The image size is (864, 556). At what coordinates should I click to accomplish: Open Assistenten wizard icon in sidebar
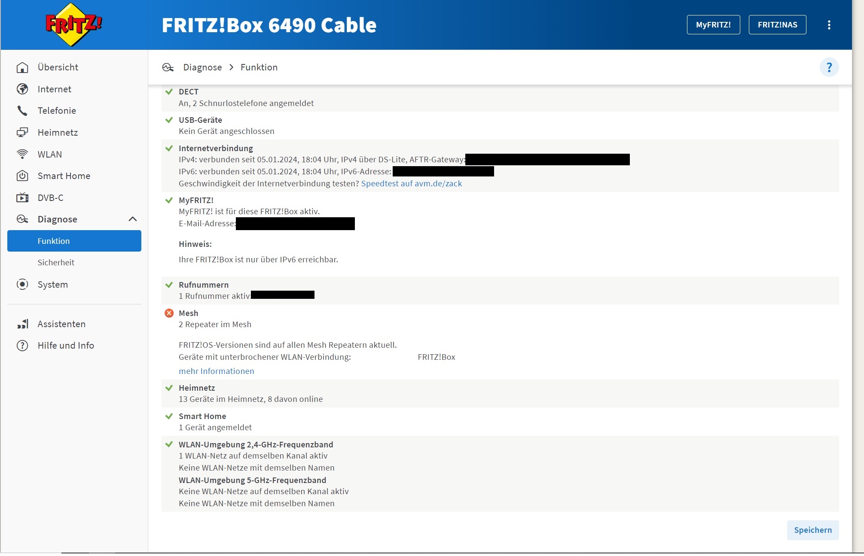point(22,324)
